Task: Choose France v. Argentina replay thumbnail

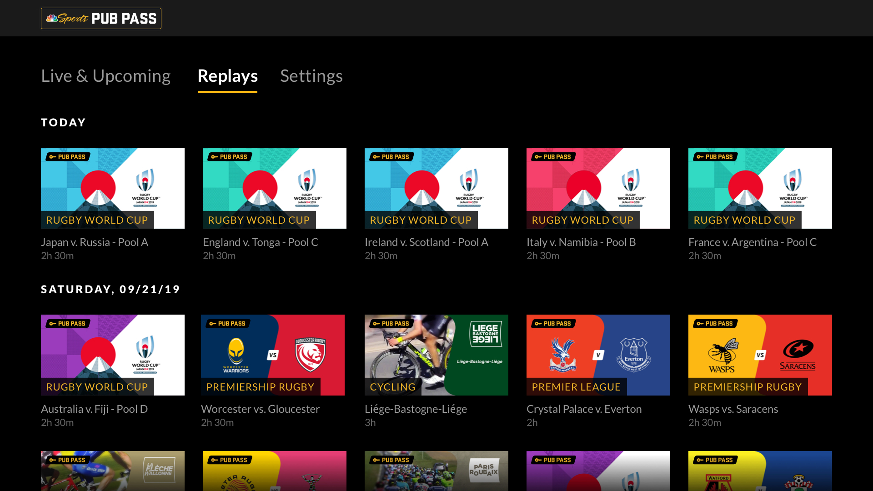Action: pyautogui.click(x=760, y=188)
